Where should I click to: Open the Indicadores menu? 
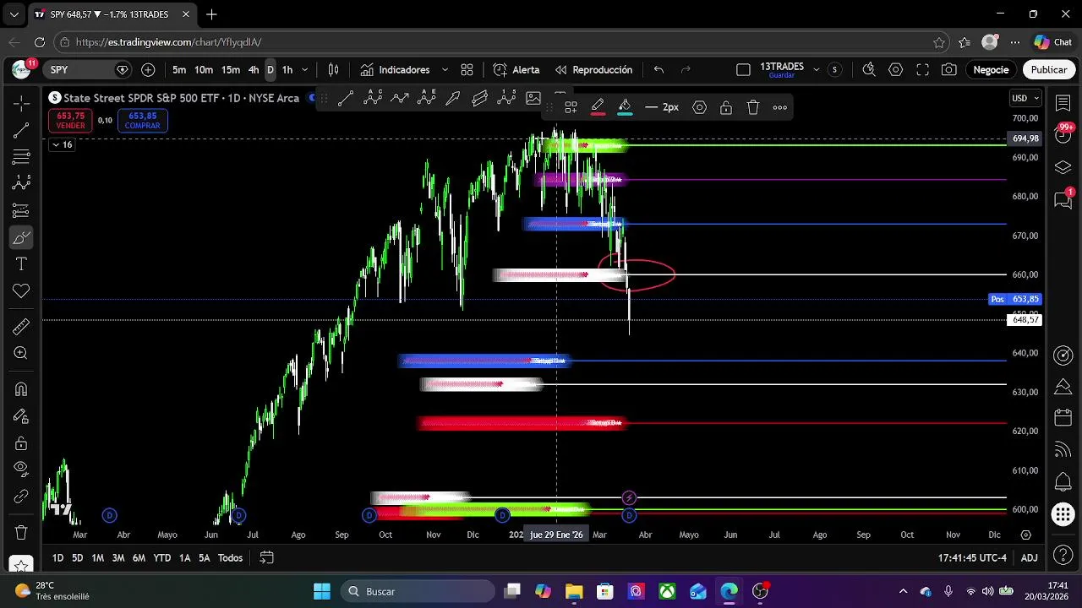pyautogui.click(x=395, y=70)
